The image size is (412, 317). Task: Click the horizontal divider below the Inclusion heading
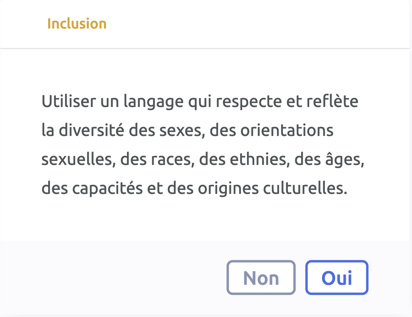(206, 49)
